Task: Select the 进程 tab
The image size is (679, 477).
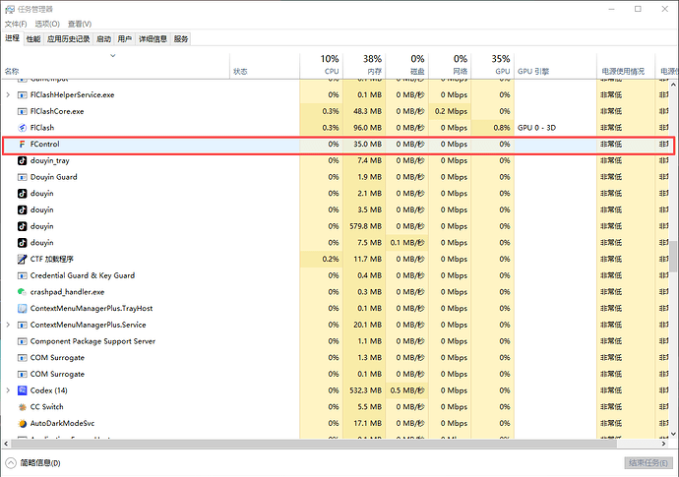Action: [12, 38]
